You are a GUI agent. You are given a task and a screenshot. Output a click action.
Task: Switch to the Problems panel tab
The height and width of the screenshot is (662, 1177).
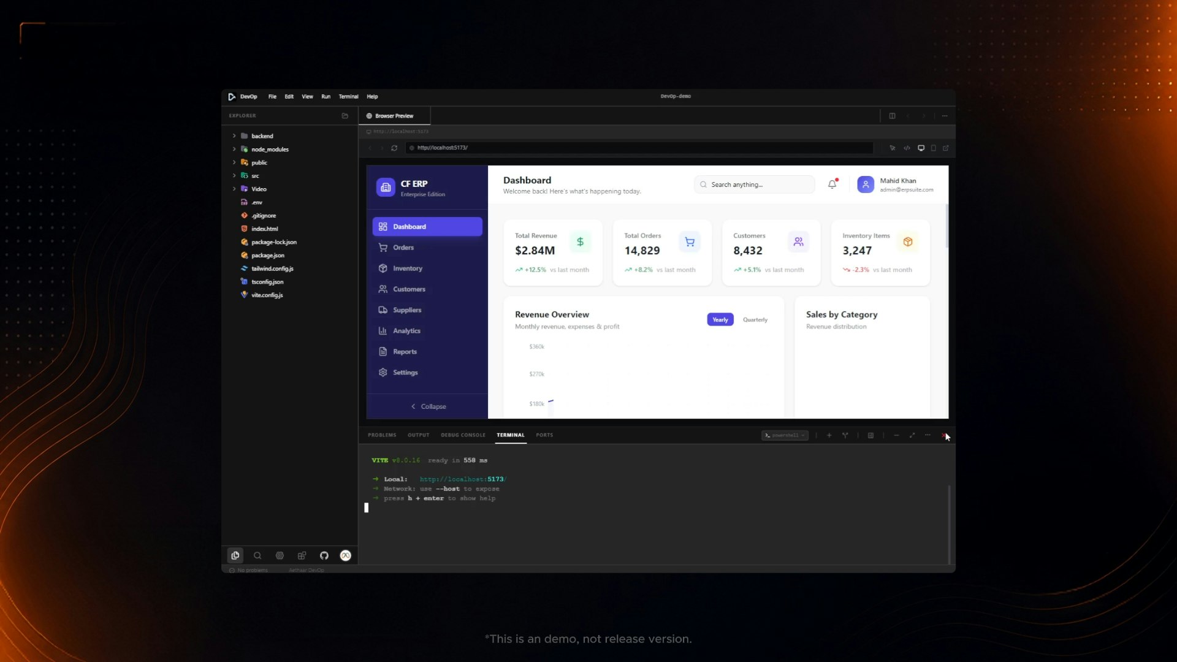382,435
